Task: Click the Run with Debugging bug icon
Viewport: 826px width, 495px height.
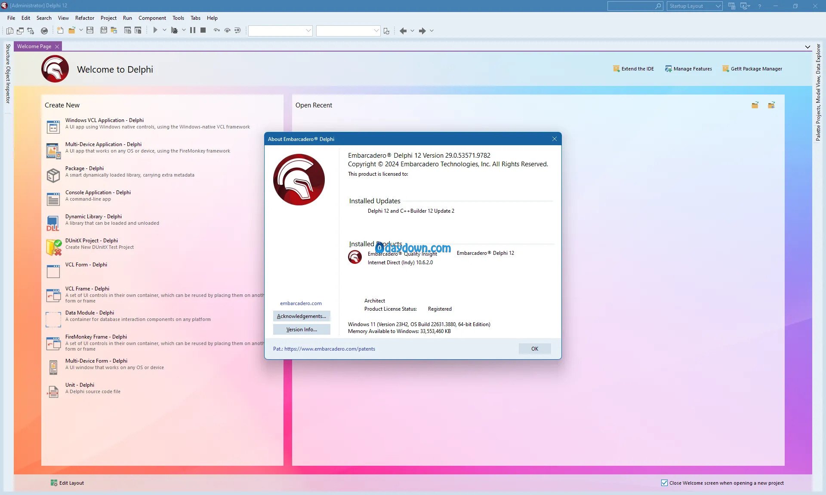Action: pyautogui.click(x=174, y=31)
